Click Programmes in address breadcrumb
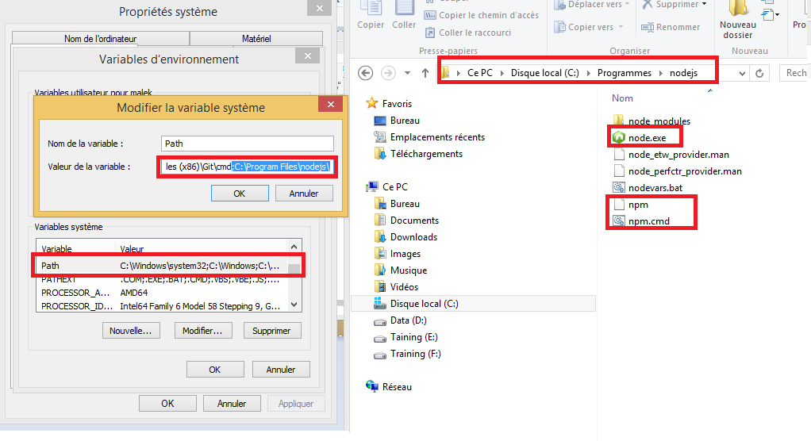The width and height of the screenshot is (811, 441). pos(625,73)
